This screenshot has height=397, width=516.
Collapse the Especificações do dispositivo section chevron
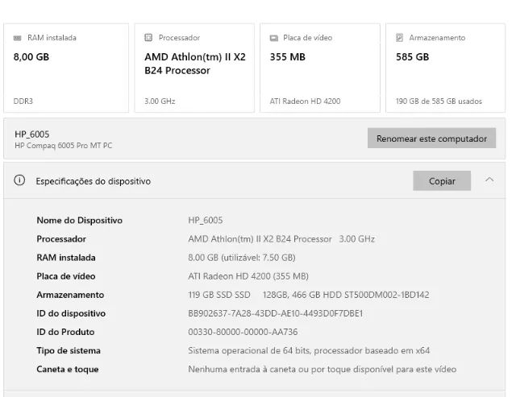point(489,180)
